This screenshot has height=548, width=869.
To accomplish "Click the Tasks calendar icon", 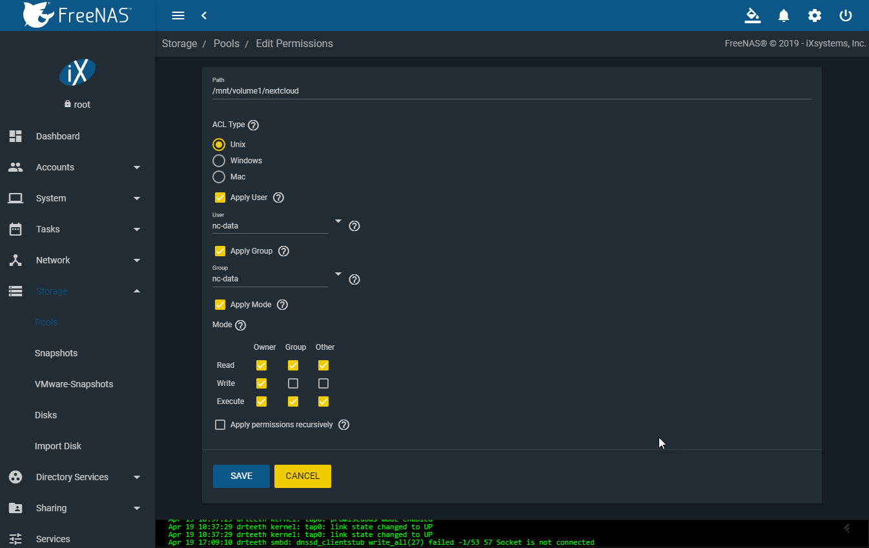I will [x=15, y=229].
